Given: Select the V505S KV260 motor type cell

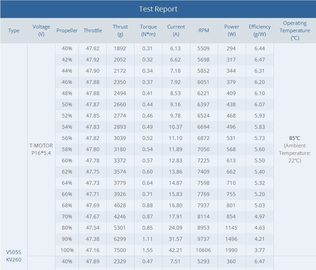Looking at the screenshot, I should (14, 256).
